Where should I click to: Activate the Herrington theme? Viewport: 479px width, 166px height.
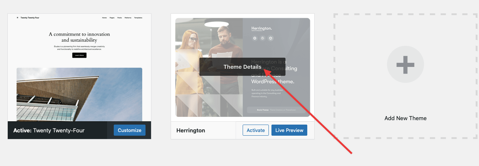(x=256, y=130)
